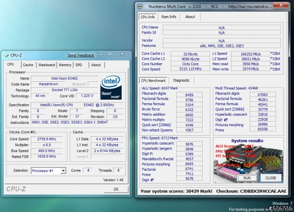Click the Features field x86, MMX, SSE
The image size is (294, 212).
(x=221, y=46)
